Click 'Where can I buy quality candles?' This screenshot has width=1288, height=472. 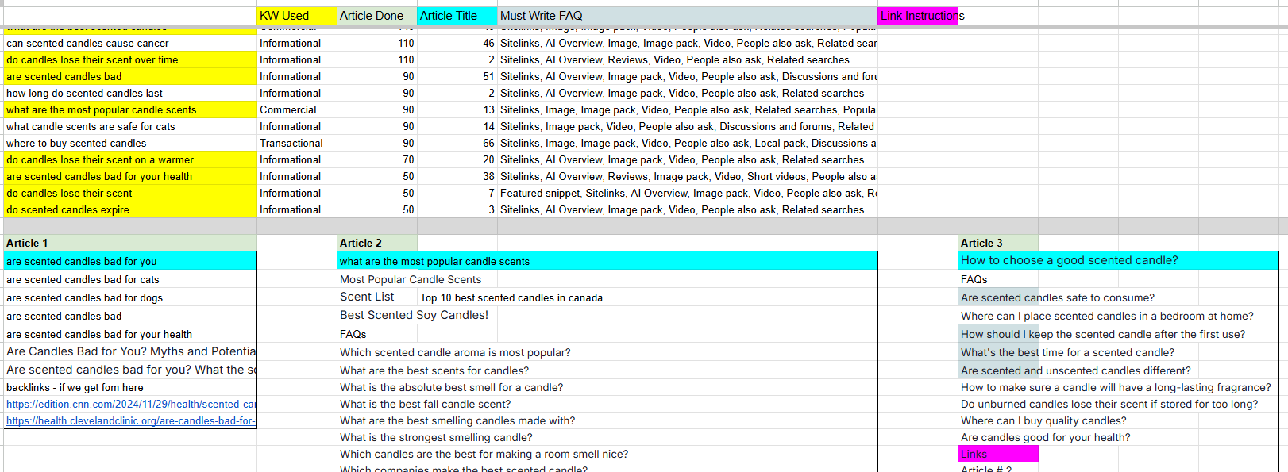1043,421
